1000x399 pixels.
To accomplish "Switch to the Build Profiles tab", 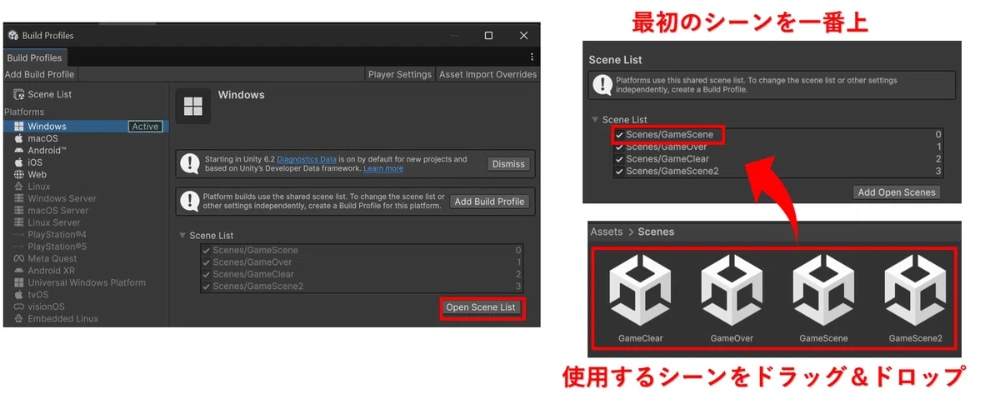I will click(x=34, y=57).
